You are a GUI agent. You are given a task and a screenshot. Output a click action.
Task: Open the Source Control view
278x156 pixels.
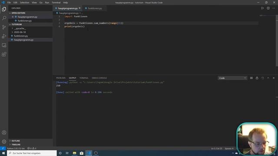[x=4, y=27]
